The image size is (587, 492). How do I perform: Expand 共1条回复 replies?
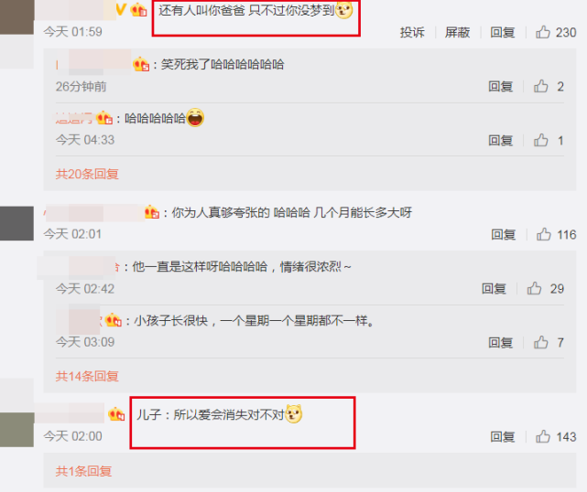(x=83, y=471)
